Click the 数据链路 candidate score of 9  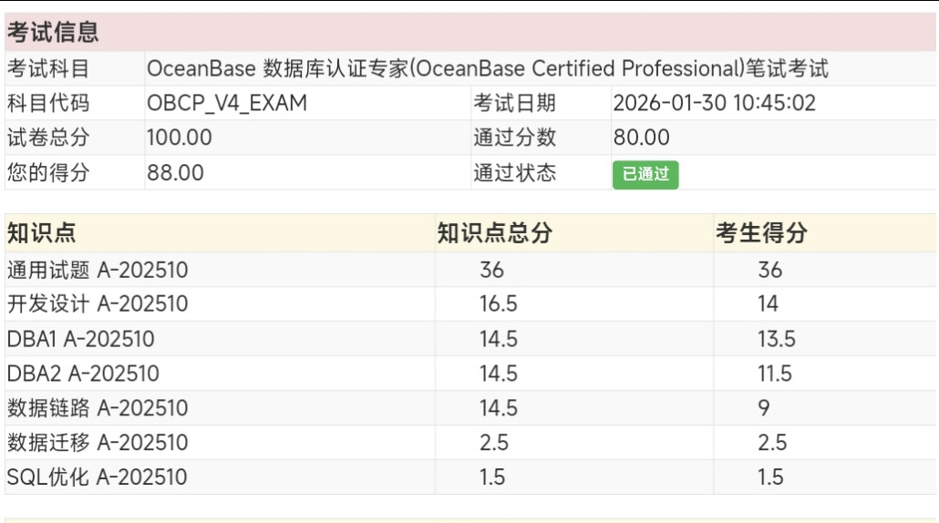764,408
